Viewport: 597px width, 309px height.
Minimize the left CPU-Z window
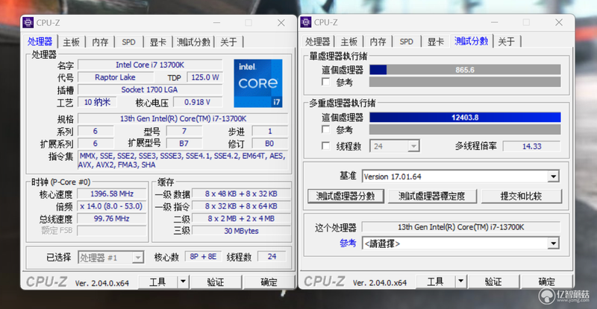point(216,23)
